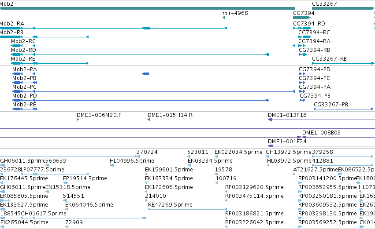The image size is (375, 229).
Task: Select the EK064046.5prime EST label
Action: tap(89, 205)
